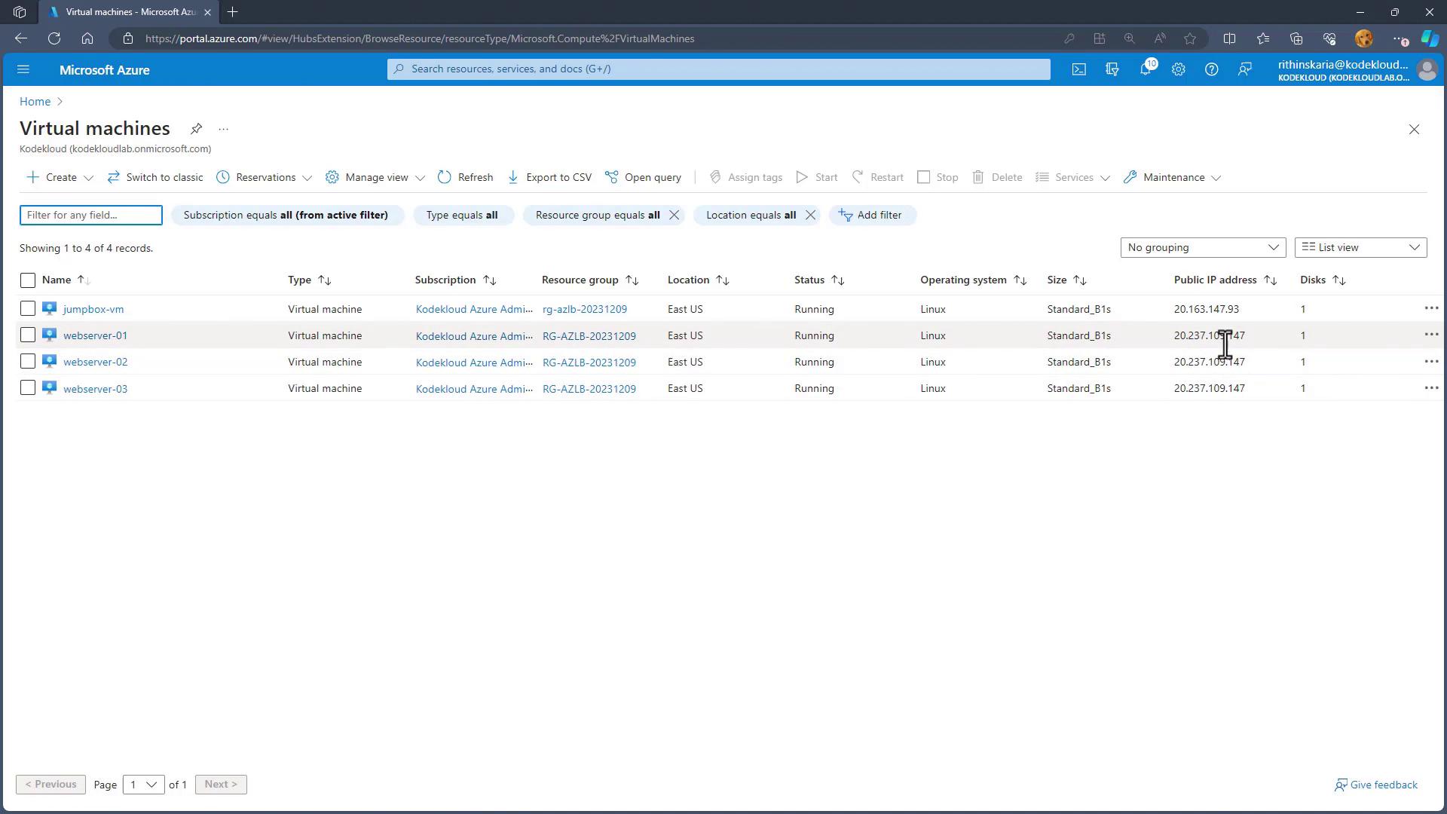Open Azure Cloud Shell icon

[1079, 69]
